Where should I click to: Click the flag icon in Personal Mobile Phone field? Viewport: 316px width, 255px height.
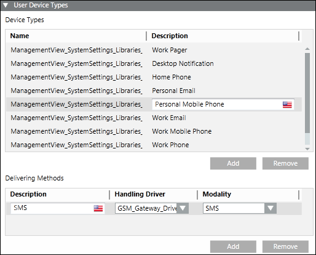point(287,105)
